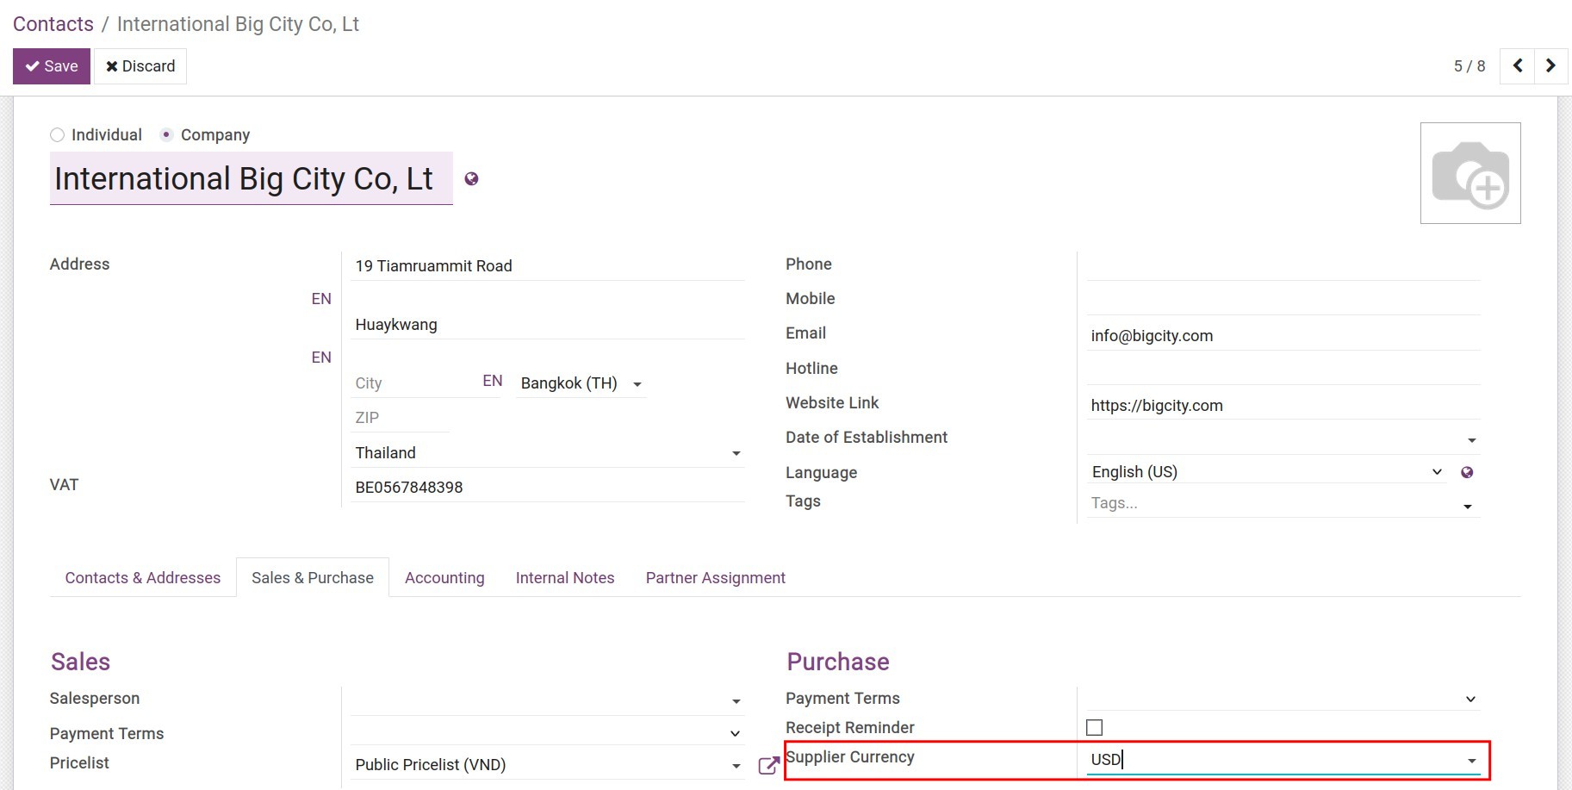Click the globe icon next to company name
Screen dimensions: 1572x790
(x=471, y=179)
